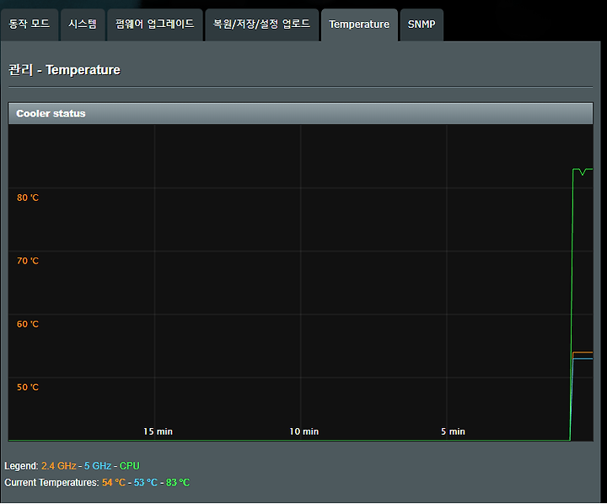Click the 54 °C current temperature value

(x=114, y=483)
